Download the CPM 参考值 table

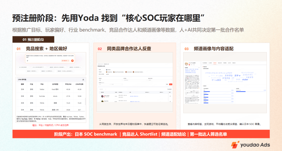(83, 80)
